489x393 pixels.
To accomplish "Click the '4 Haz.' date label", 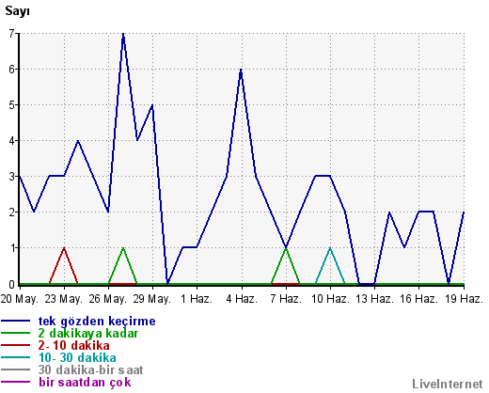I will pyautogui.click(x=242, y=299).
